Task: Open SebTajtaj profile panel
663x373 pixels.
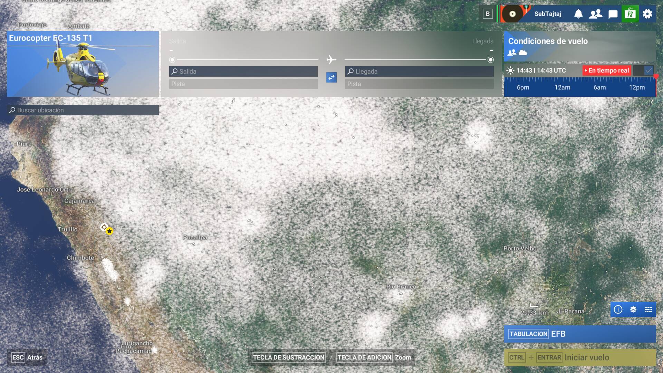Action: [548, 14]
